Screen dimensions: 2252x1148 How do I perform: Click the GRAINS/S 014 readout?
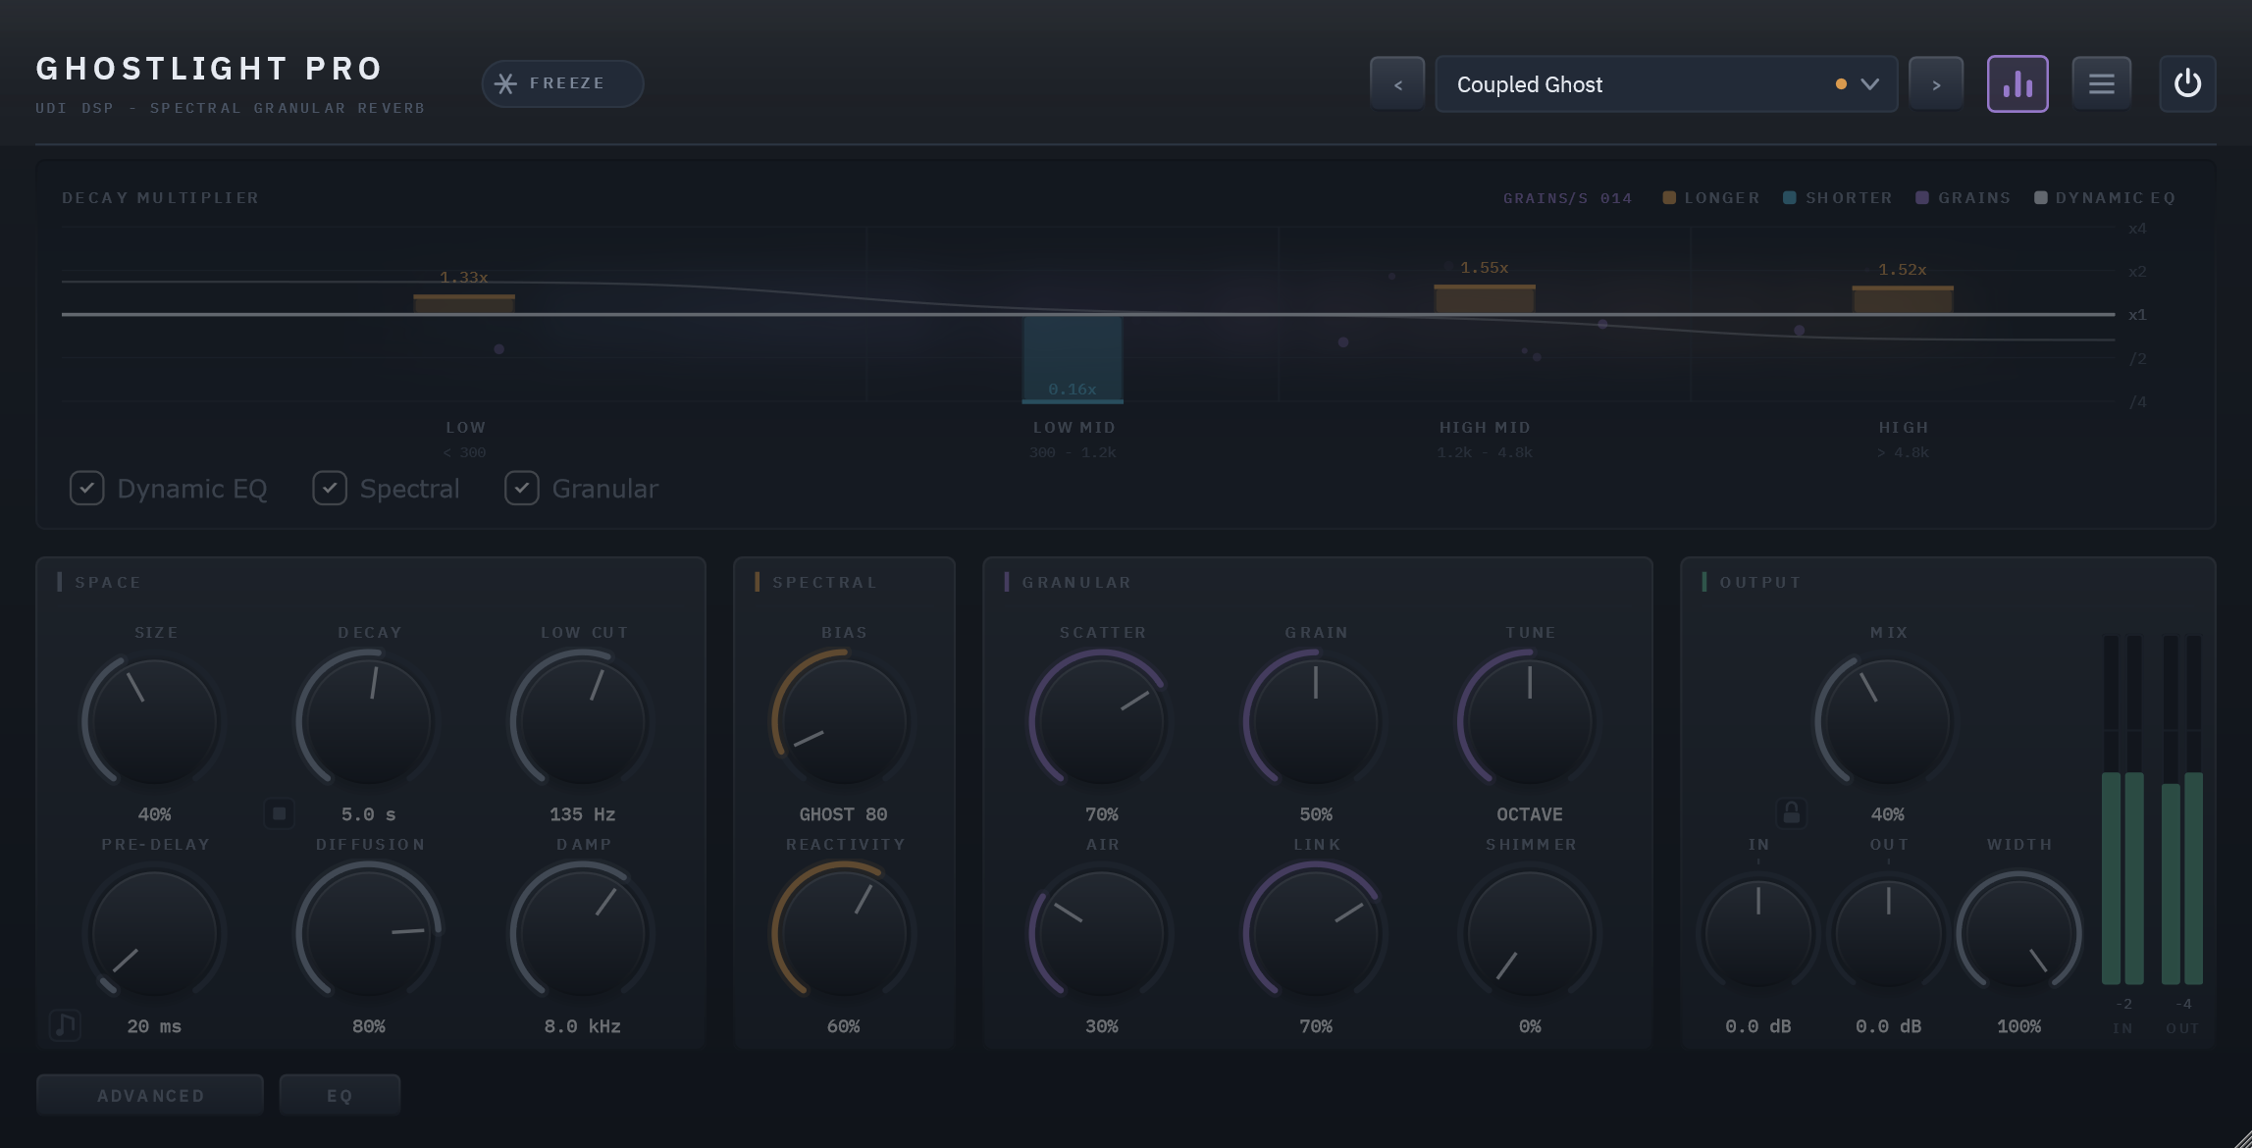tap(1568, 198)
